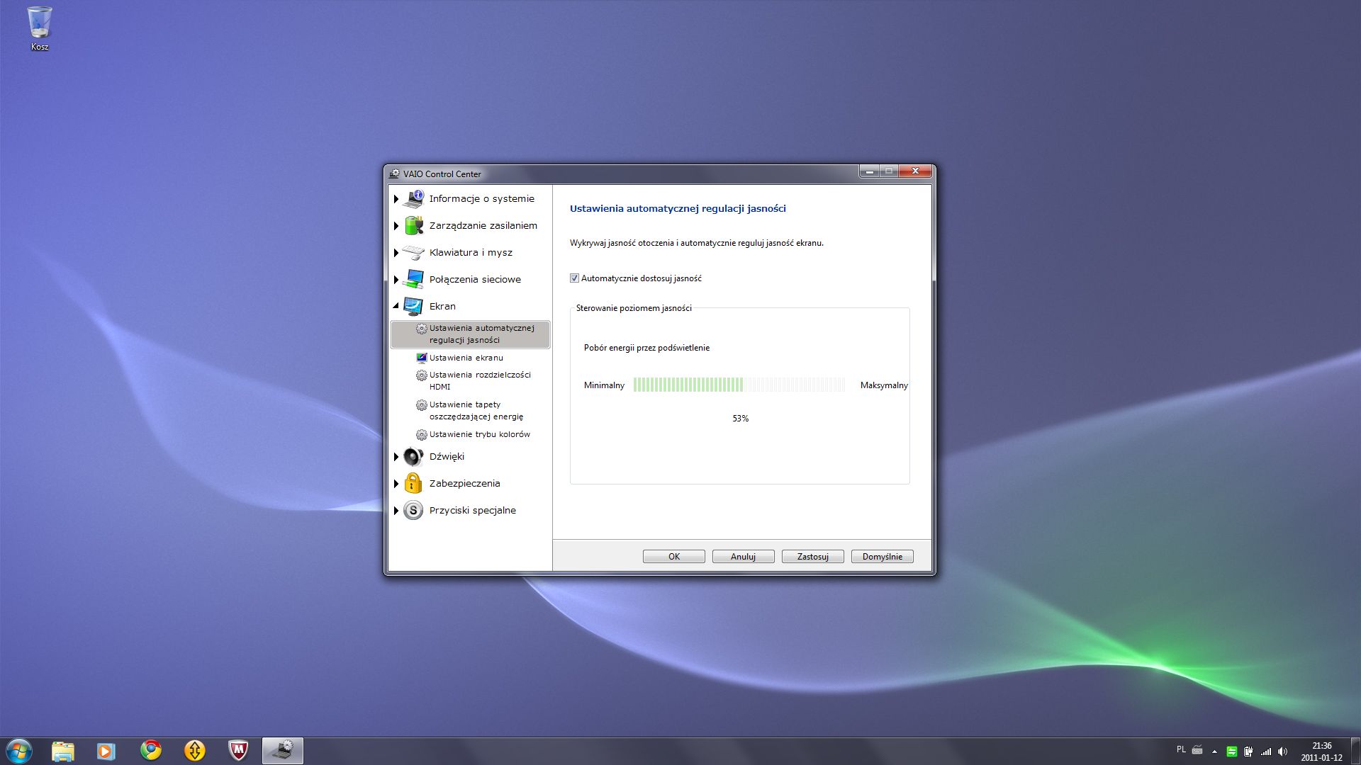The height and width of the screenshot is (765, 1361).
Task: Collapse the Ekran tree node
Action: point(396,307)
